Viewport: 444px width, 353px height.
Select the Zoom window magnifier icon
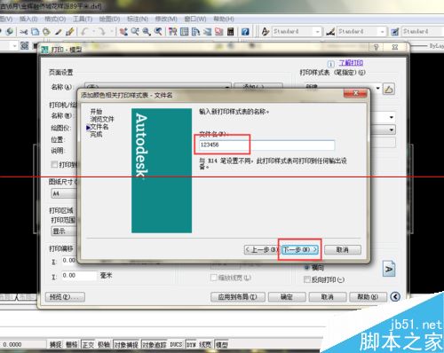[x=147, y=32]
